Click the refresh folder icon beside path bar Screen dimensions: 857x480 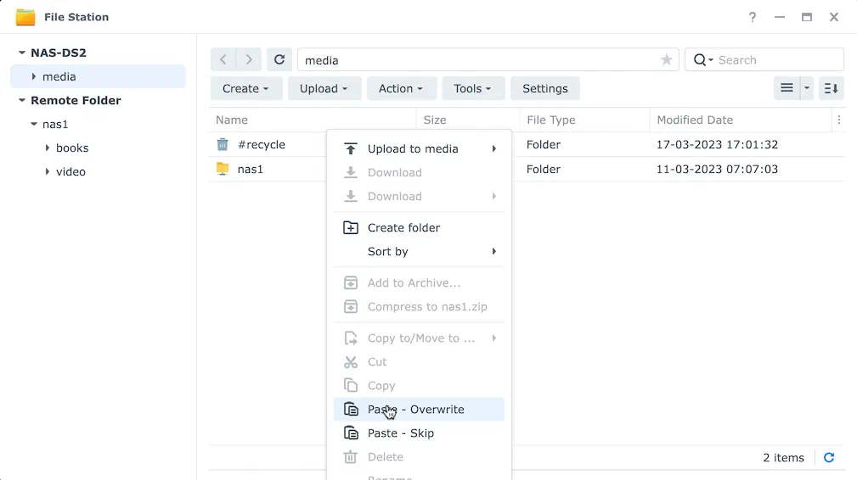(x=279, y=59)
